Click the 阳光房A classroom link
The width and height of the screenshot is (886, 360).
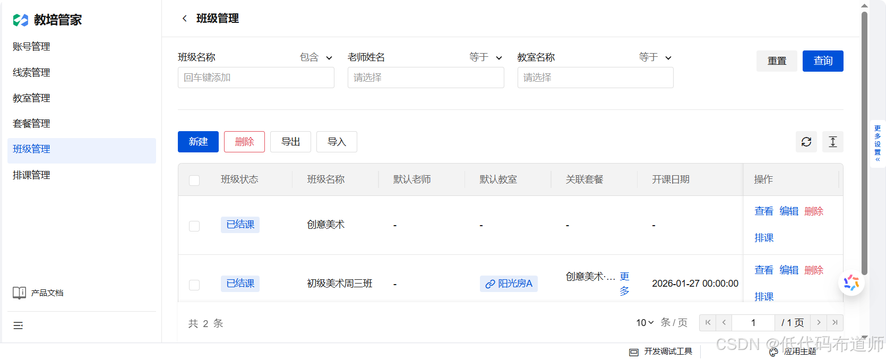tap(509, 284)
